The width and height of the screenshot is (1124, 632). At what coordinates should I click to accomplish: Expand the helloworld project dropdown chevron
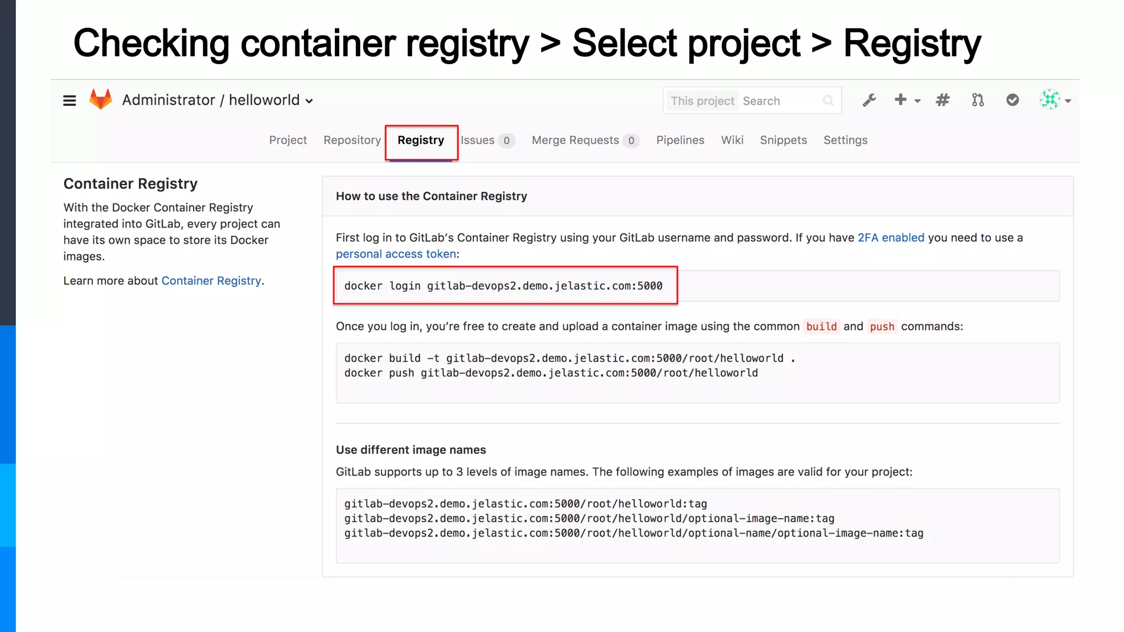(x=310, y=101)
